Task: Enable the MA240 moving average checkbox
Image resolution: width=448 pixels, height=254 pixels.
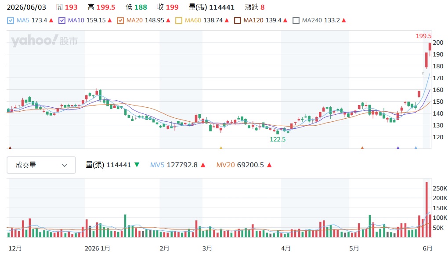Action: [296, 21]
